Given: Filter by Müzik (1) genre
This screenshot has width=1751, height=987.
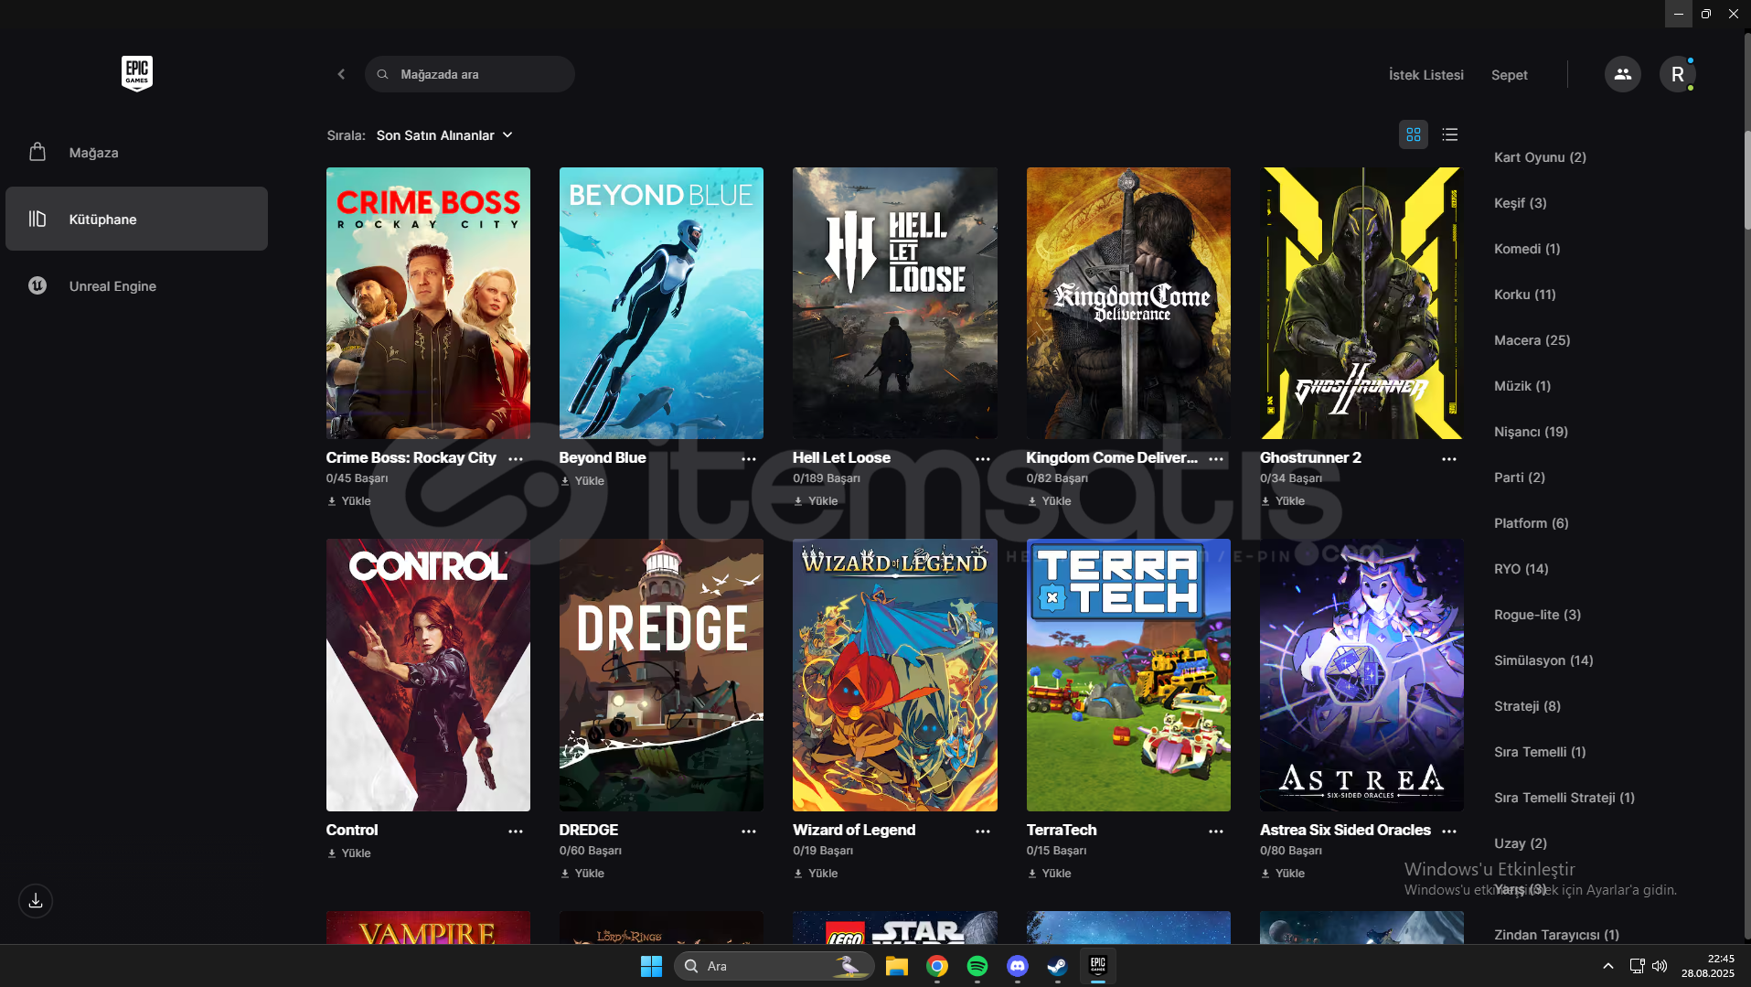Looking at the screenshot, I should 1522,386.
